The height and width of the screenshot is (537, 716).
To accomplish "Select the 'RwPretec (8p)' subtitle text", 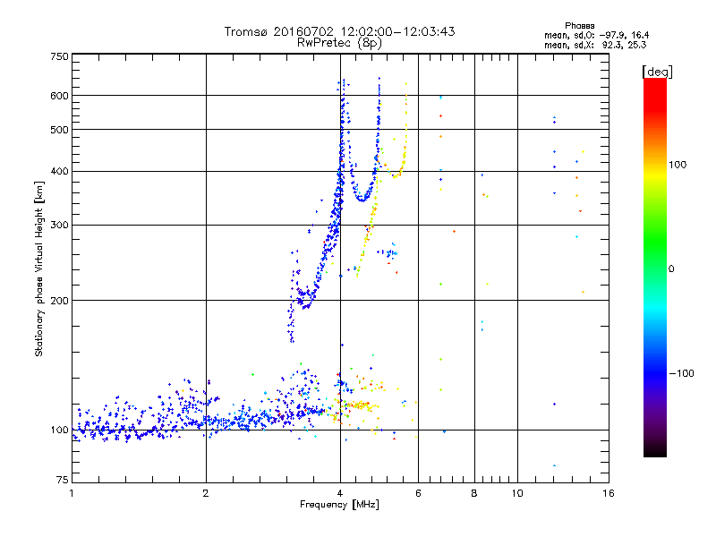I will click(x=339, y=43).
